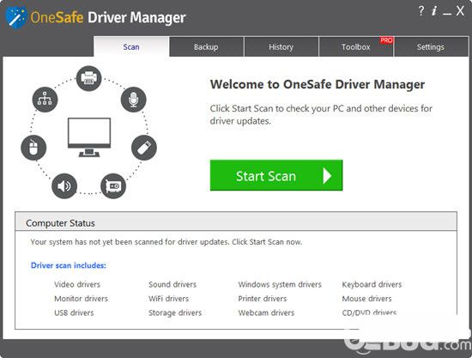Click the "not yet been scanned" status message
This screenshot has width=472, height=358.
click(x=166, y=242)
